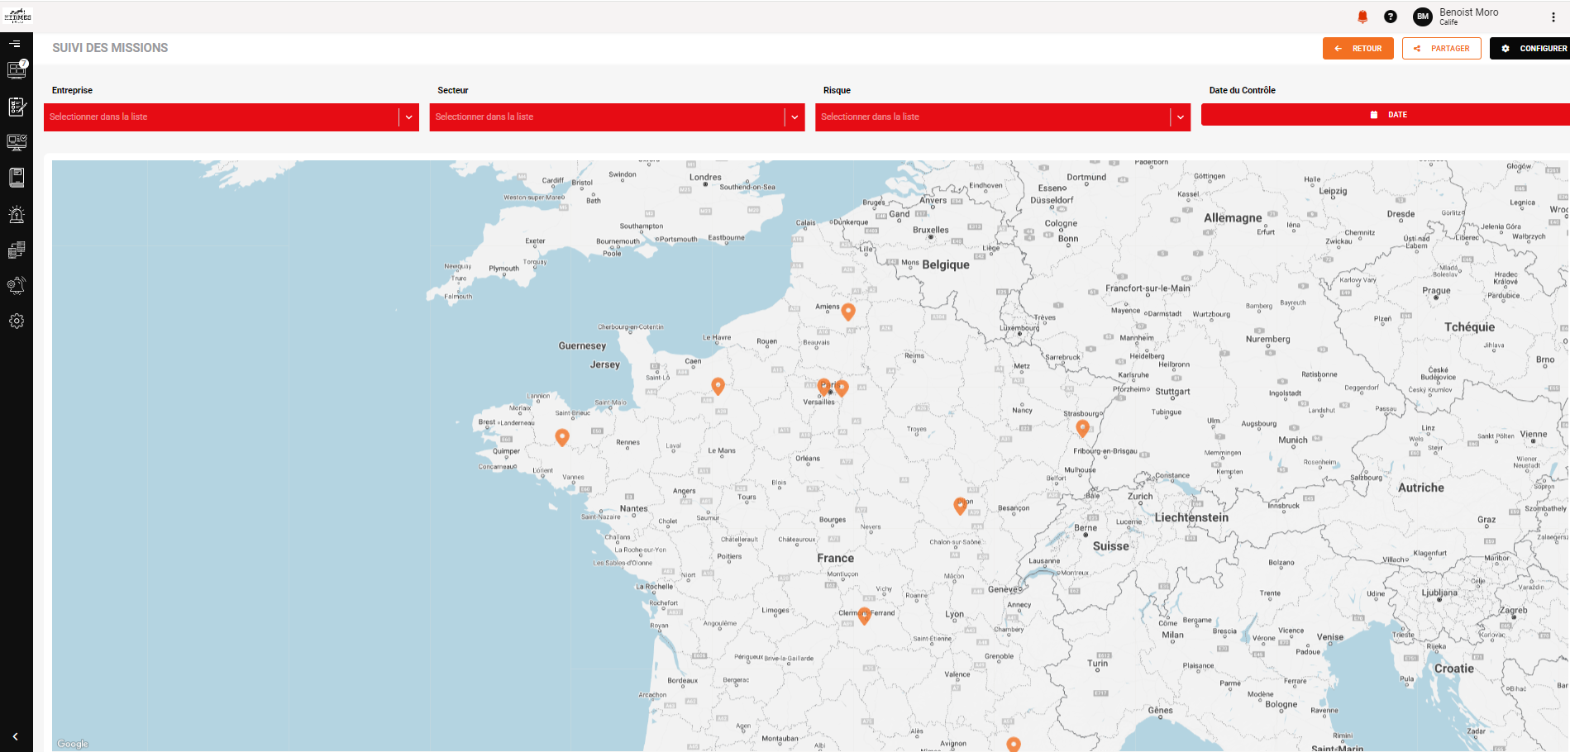
Task: Open the help question mark icon
Action: 1391,17
